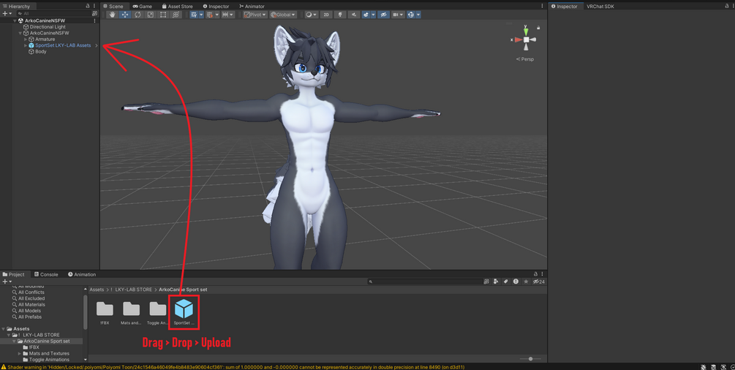Toggle scene audio icon

coord(354,15)
